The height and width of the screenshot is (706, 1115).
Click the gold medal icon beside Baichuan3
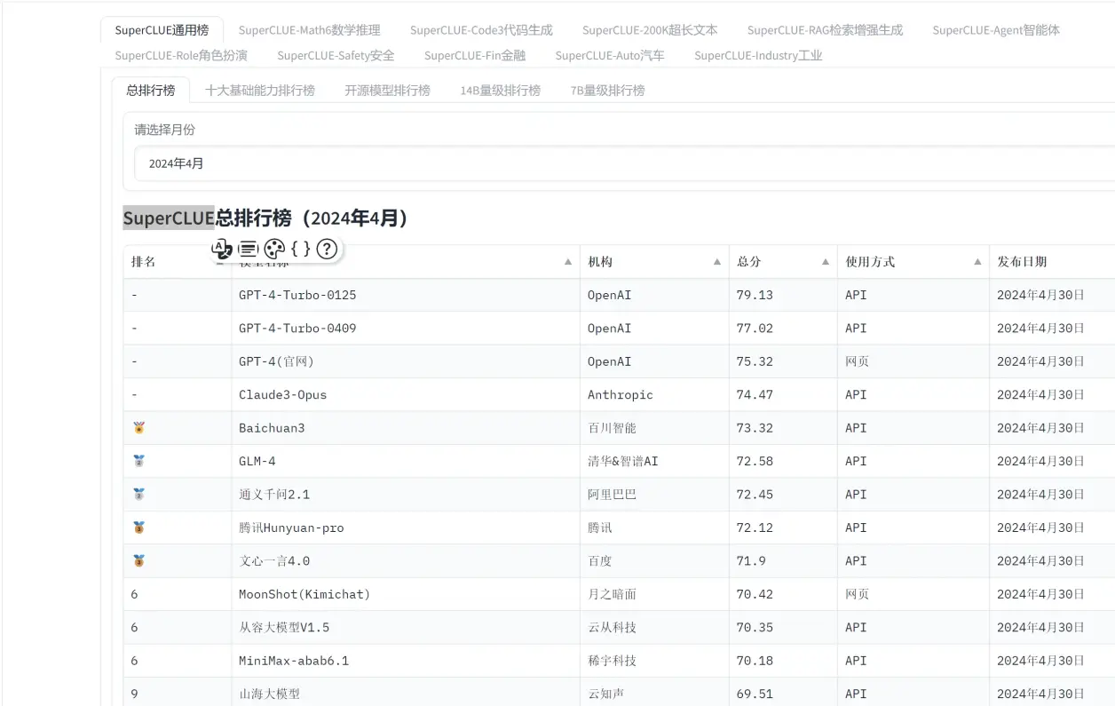[138, 427]
